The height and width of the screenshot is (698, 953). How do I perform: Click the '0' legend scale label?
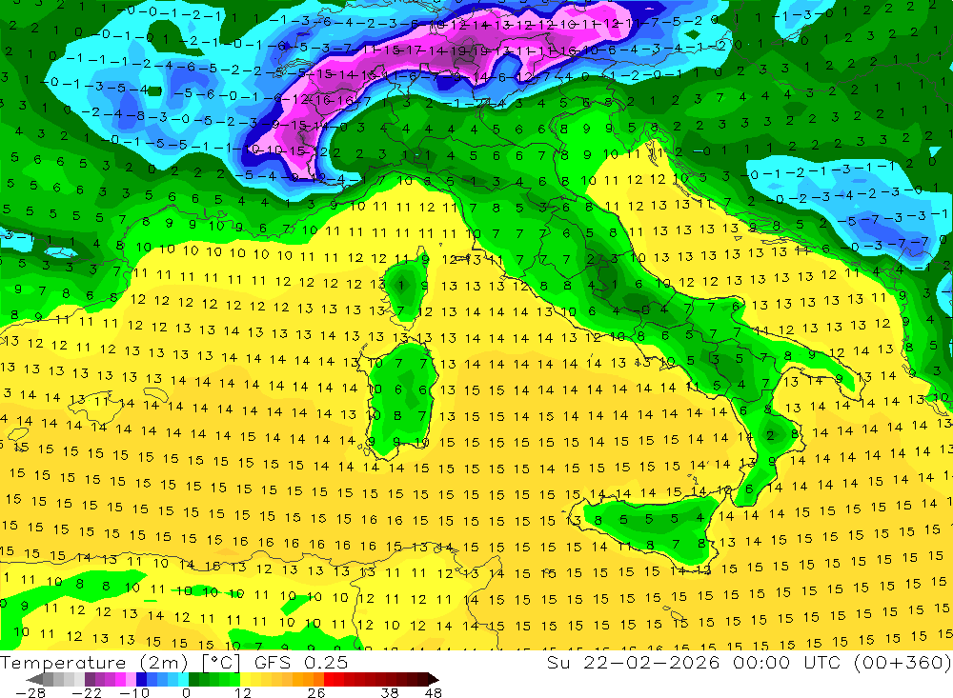point(186,693)
